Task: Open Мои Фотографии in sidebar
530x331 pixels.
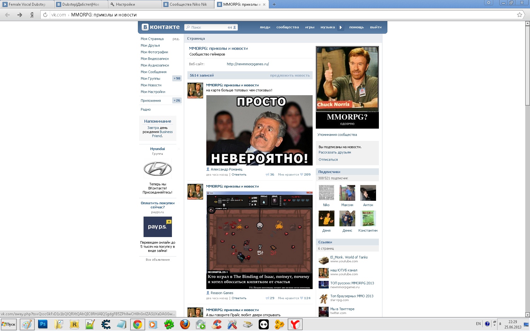Action: click(x=154, y=52)
